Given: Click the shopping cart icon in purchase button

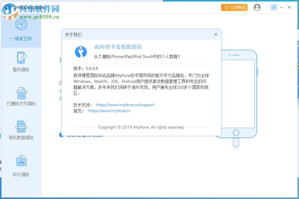Looking at the screenshot, I should (226, 7).
